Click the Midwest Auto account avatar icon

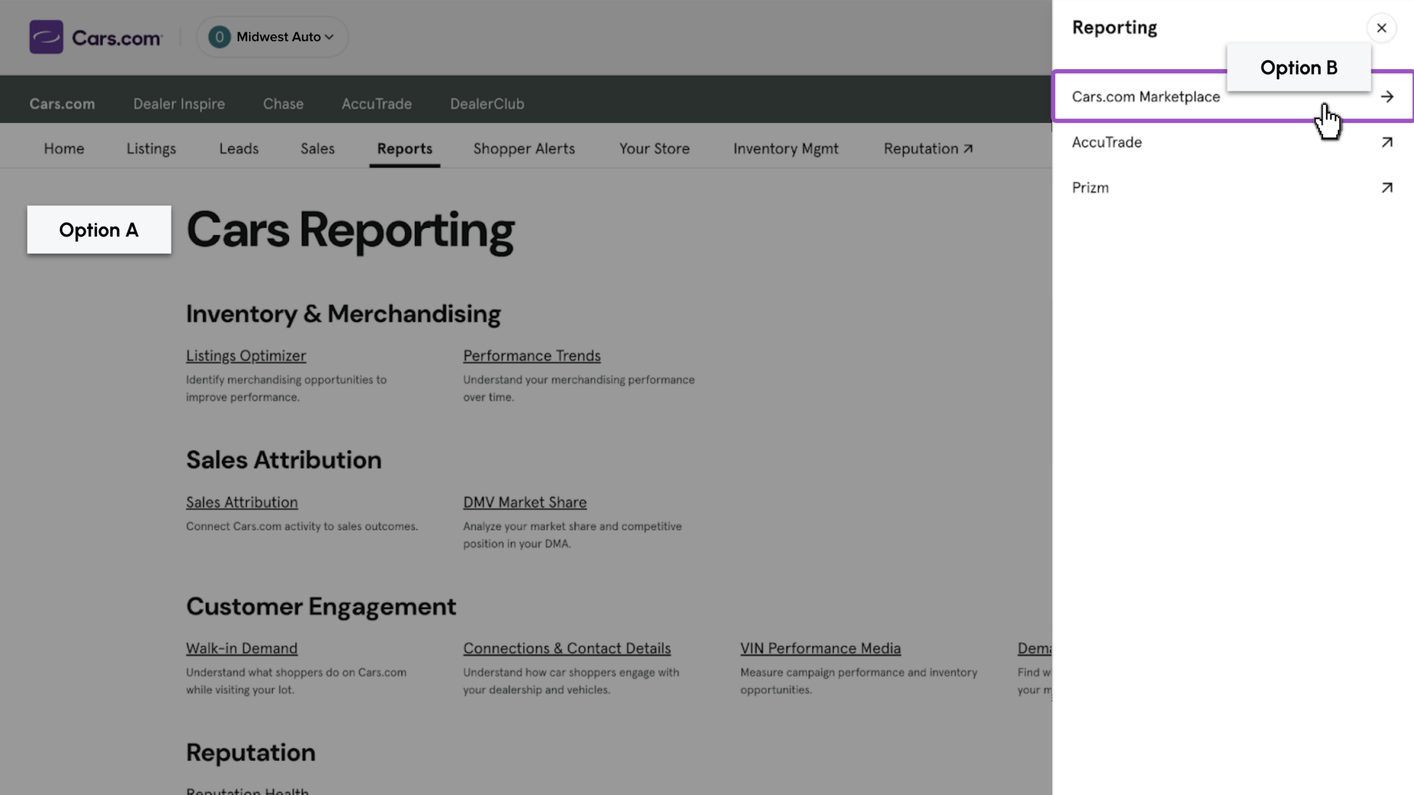(x=219, y=37)
